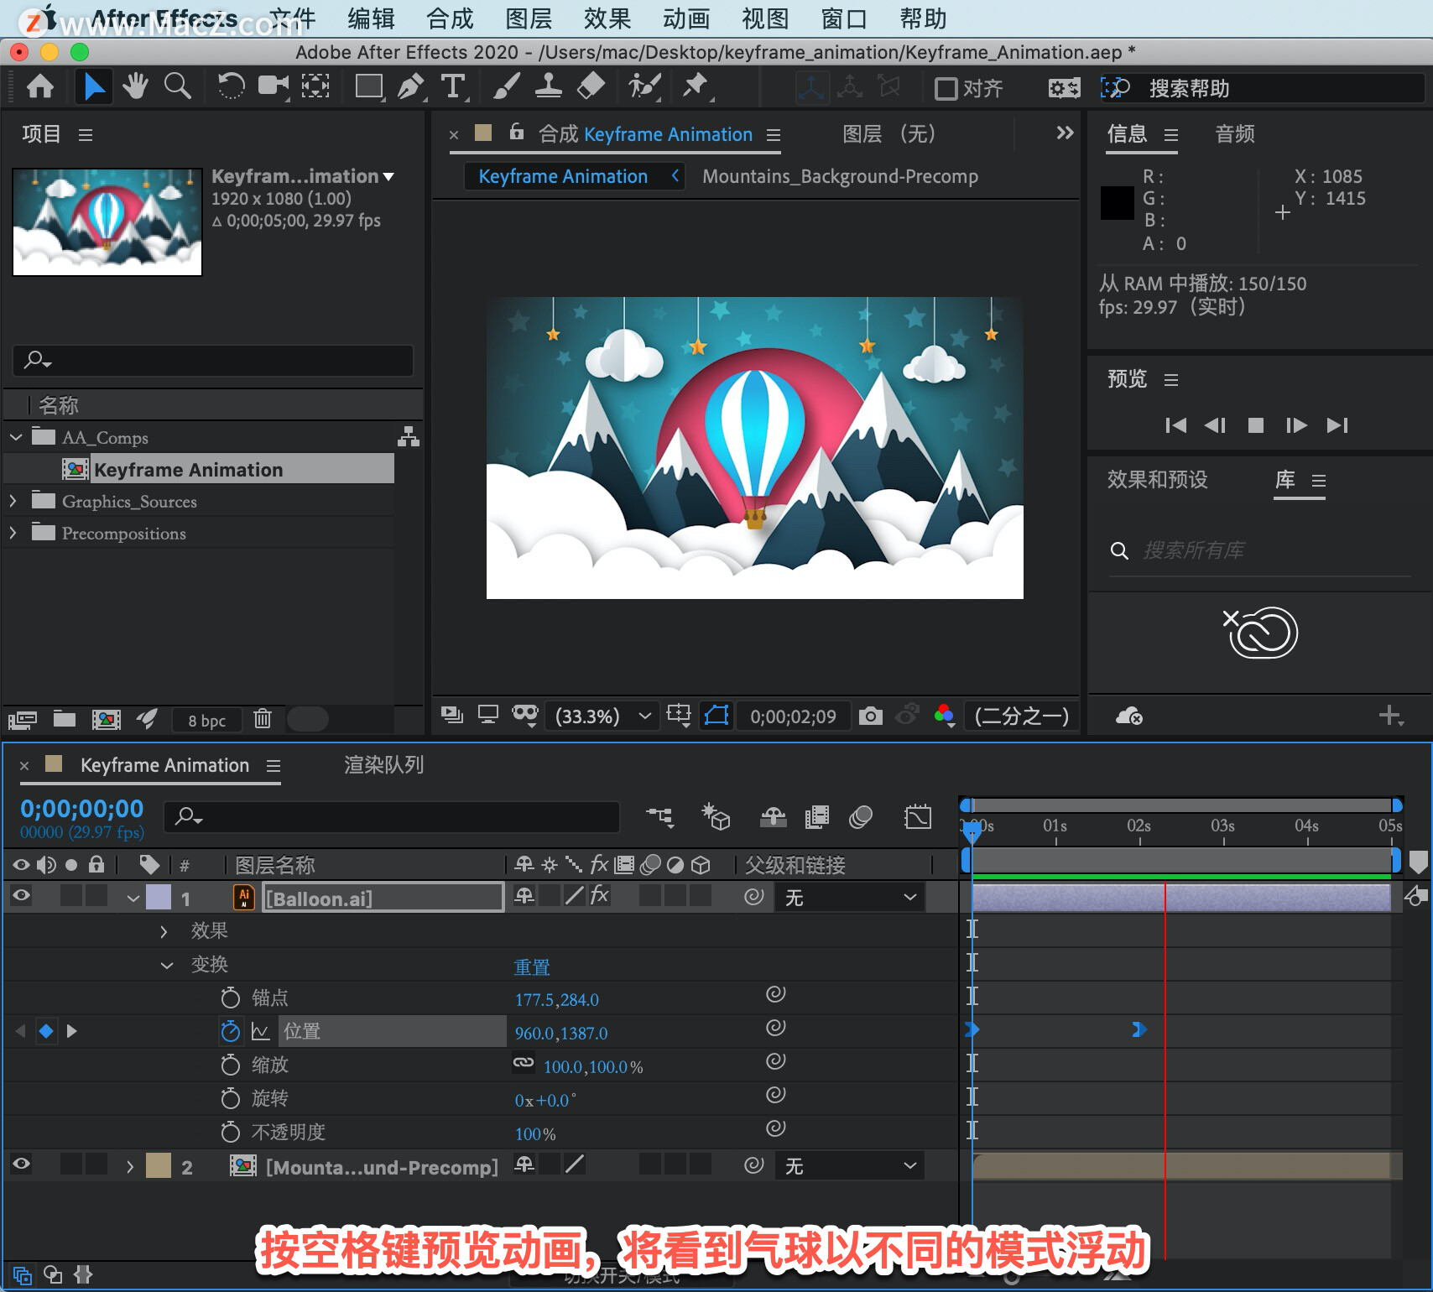Open the 文件 File menu
This screenshot has width=1433, height=1292.
pos(292,18)
